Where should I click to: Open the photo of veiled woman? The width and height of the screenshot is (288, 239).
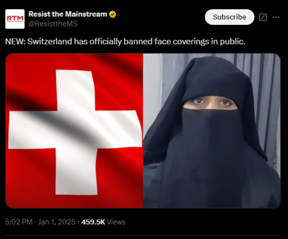(x=212, y=130)
